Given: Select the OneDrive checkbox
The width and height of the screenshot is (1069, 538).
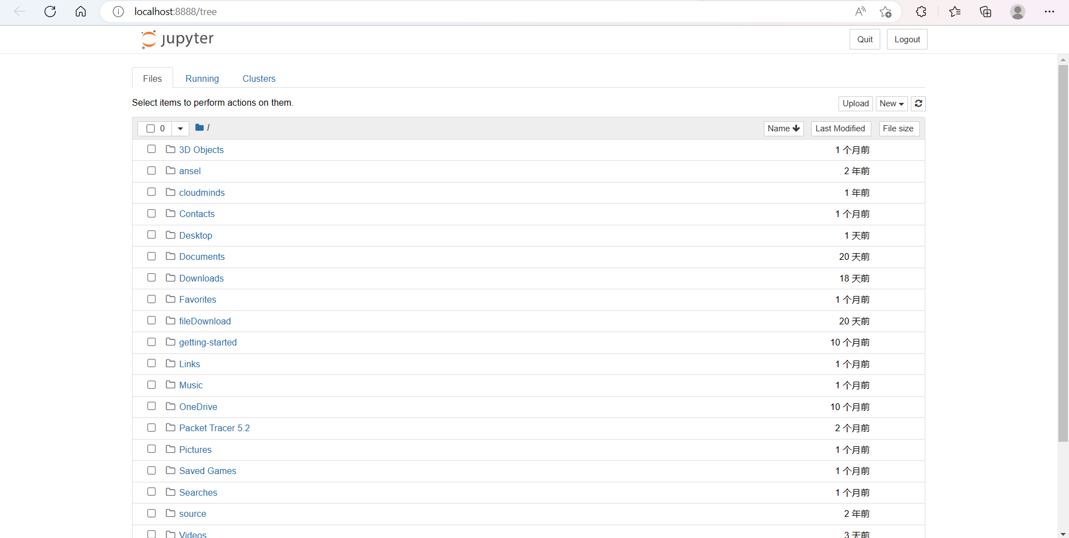Looking at the screenshot, I should 151,406.
